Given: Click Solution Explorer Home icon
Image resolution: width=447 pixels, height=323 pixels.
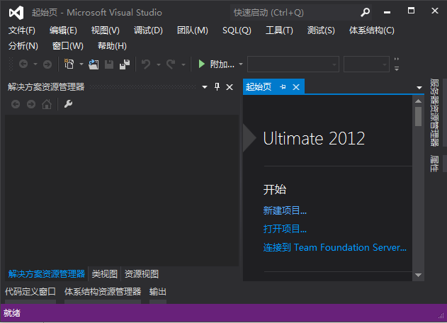Looking at the screenshot, I should click(x=47, y=104).
